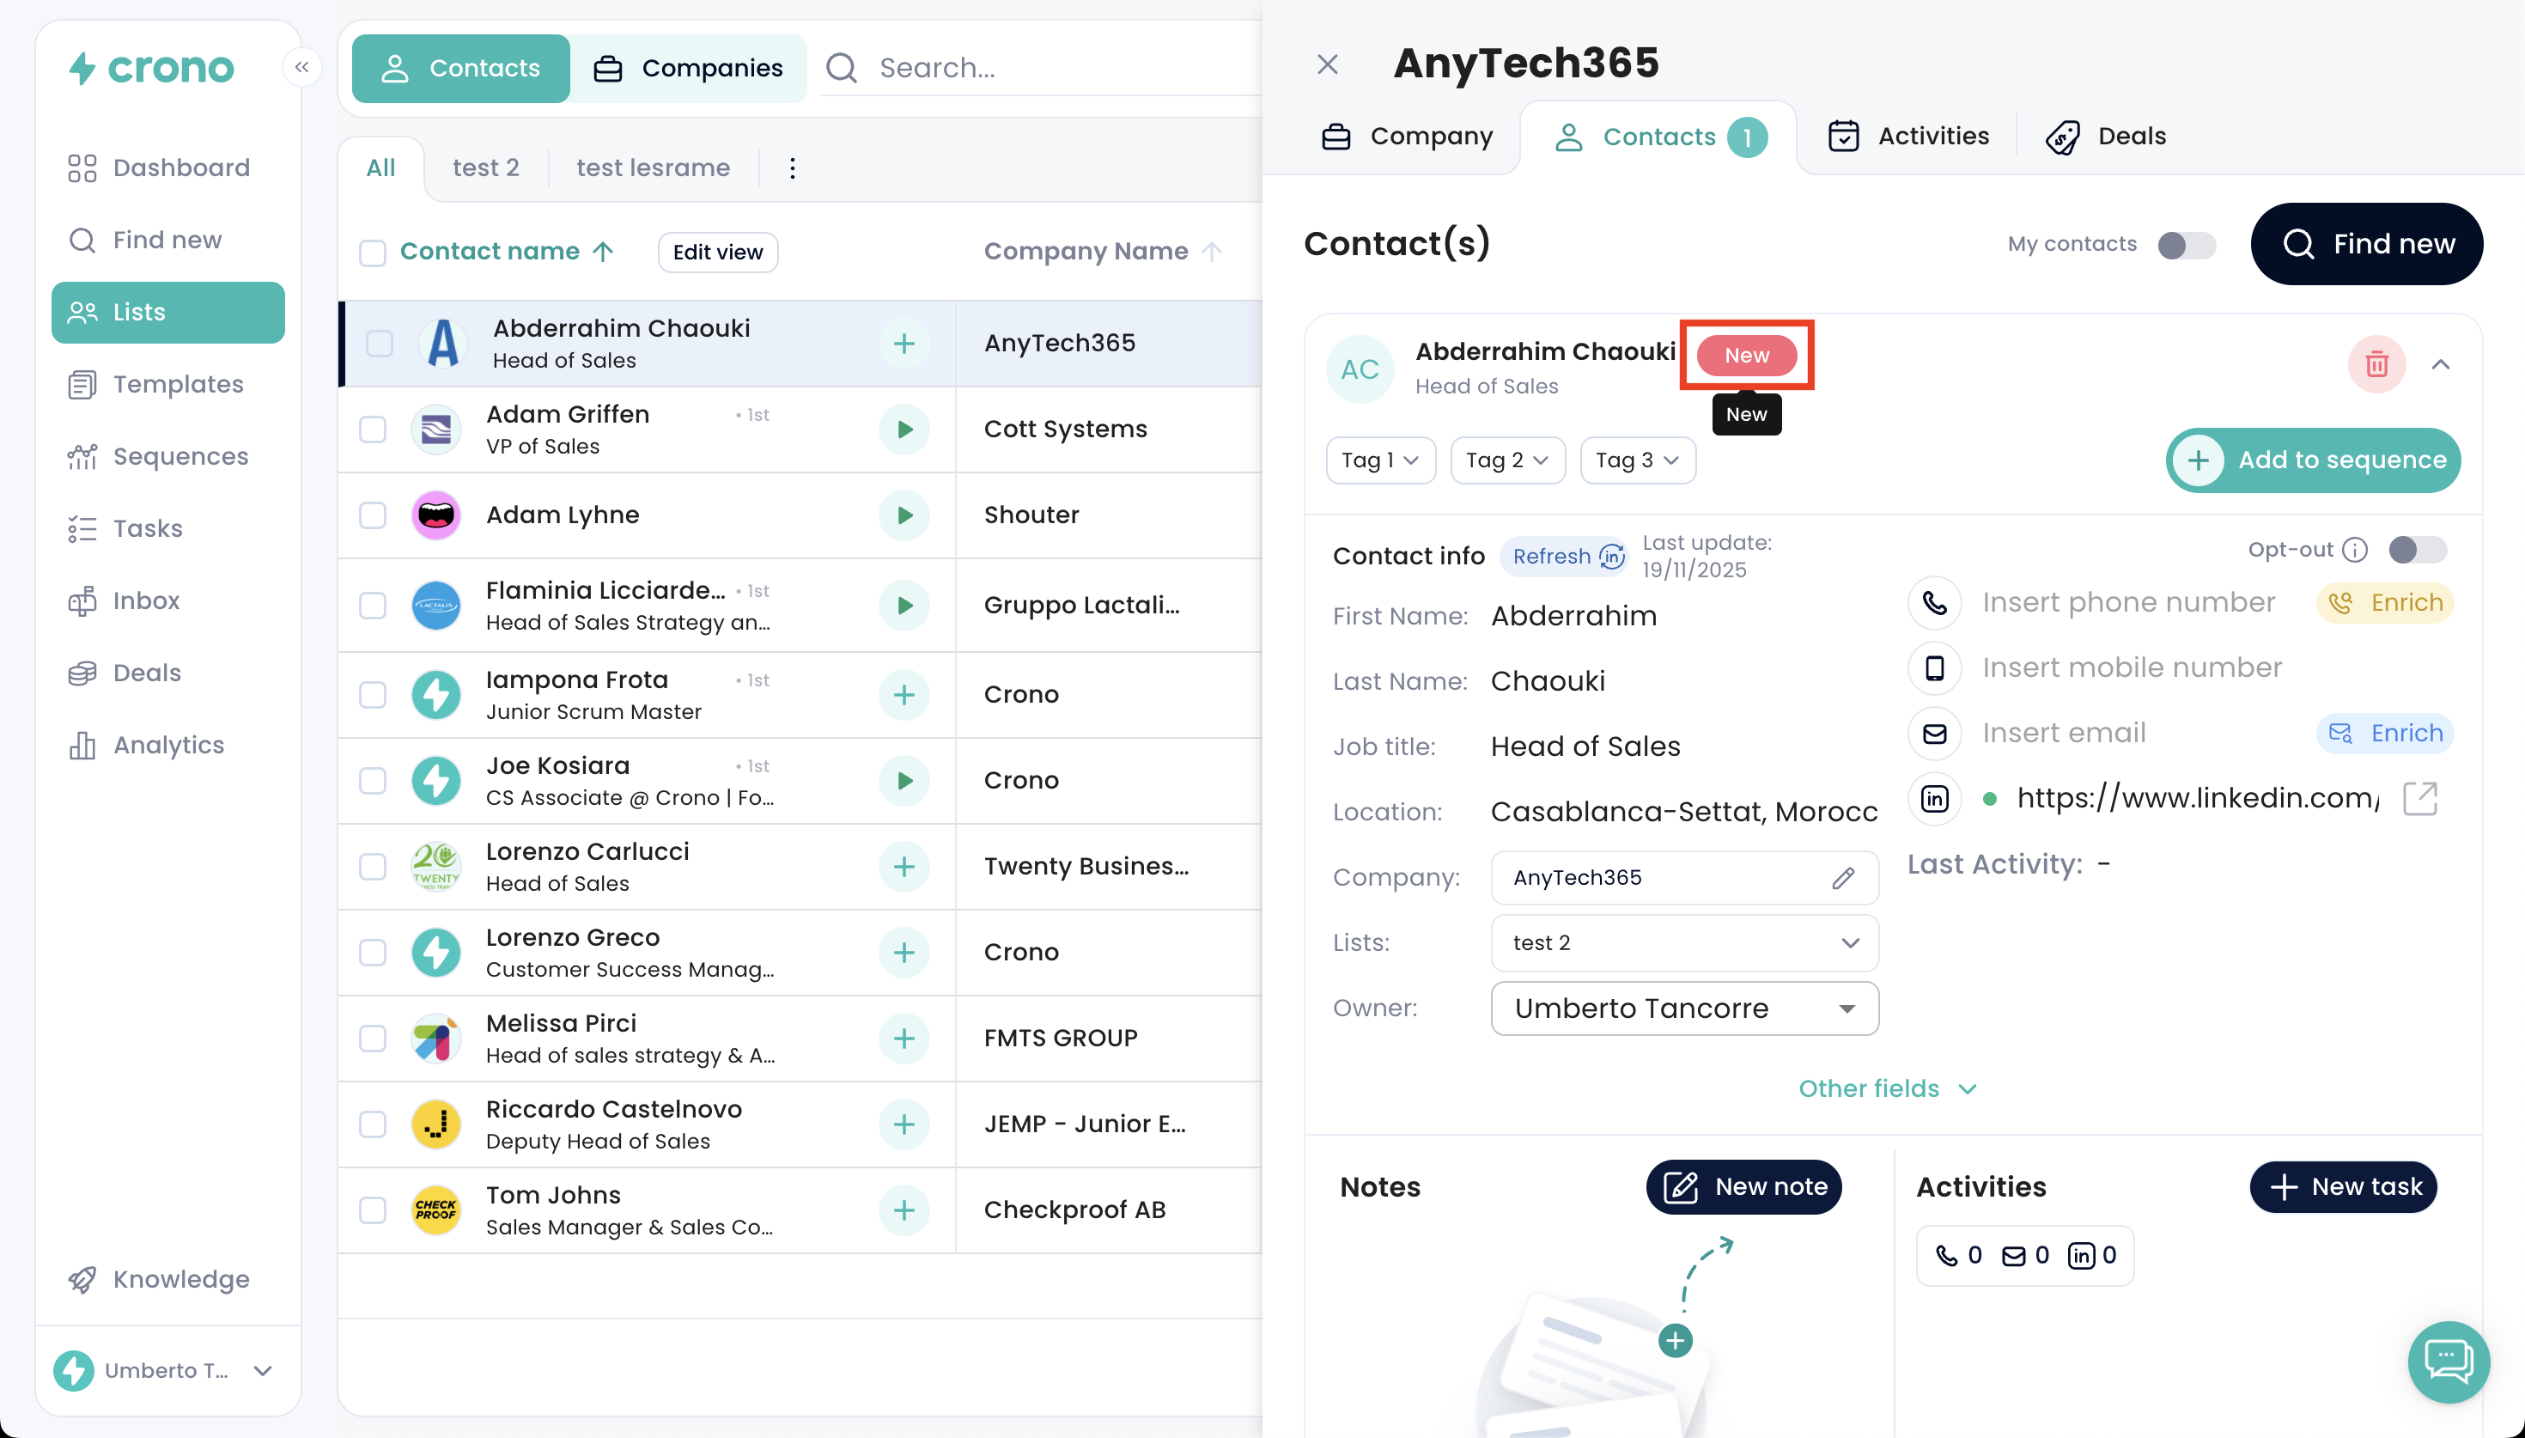Screen dimensions: 2525x1438
Task: Open three-dot menu beside list tabs
Action: click(792, 168)
